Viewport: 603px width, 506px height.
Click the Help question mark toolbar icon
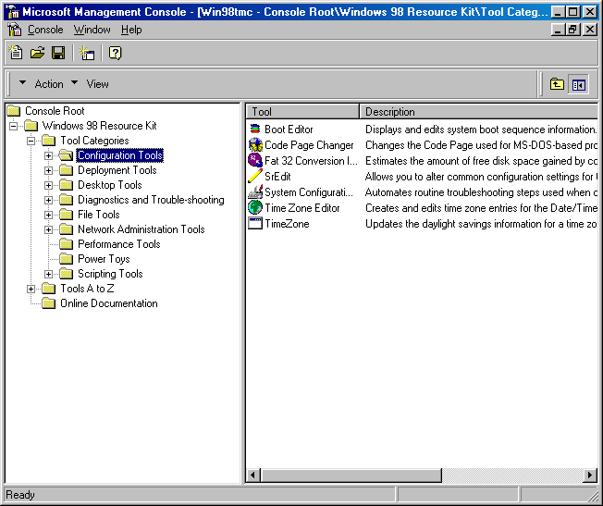pyautogui.click(x=115, y=53)
